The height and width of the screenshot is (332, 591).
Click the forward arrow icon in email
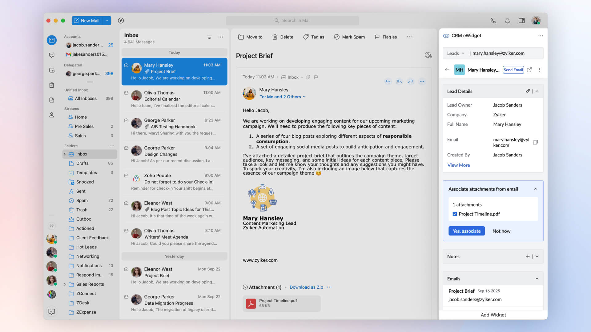click(411, 81)
